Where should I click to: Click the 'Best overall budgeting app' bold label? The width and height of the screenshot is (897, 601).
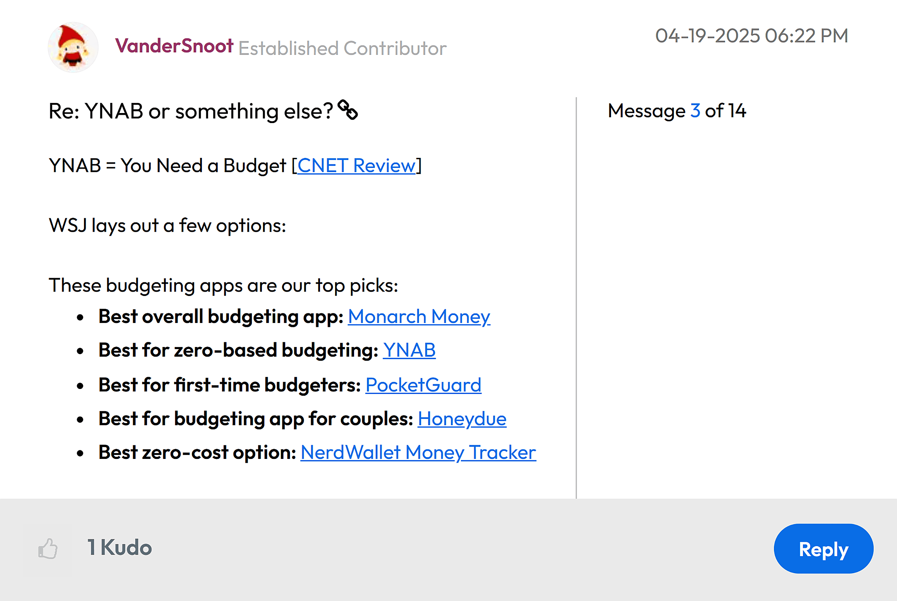point(221,316)
